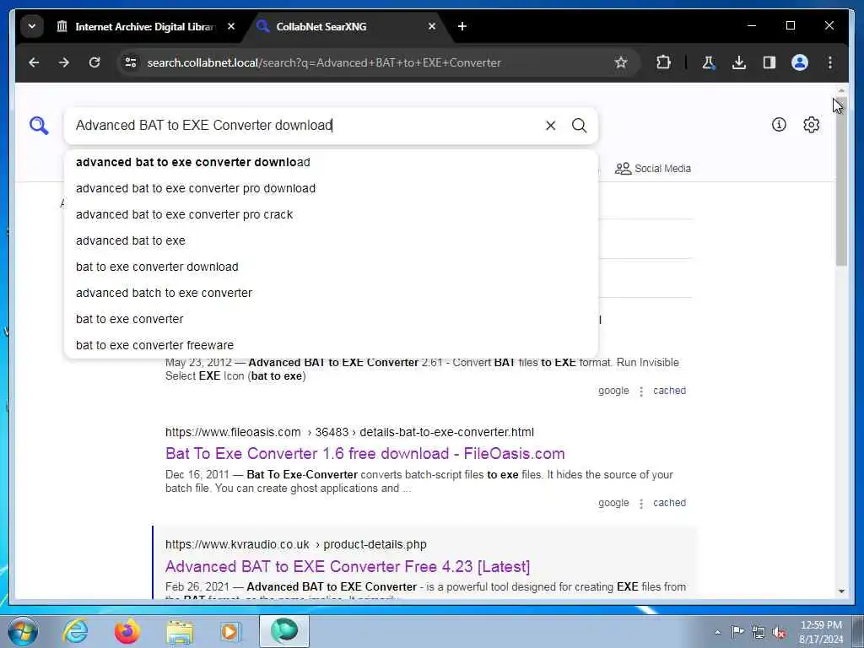Toggle the browser side panel
The width and height of the screenshot is (864, 648).
click(769, 62)
